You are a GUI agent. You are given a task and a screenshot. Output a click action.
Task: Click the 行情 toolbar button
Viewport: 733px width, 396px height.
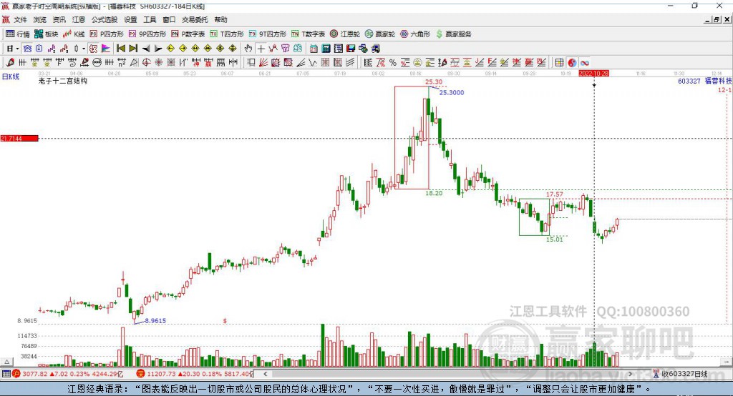tap(18, 34)
